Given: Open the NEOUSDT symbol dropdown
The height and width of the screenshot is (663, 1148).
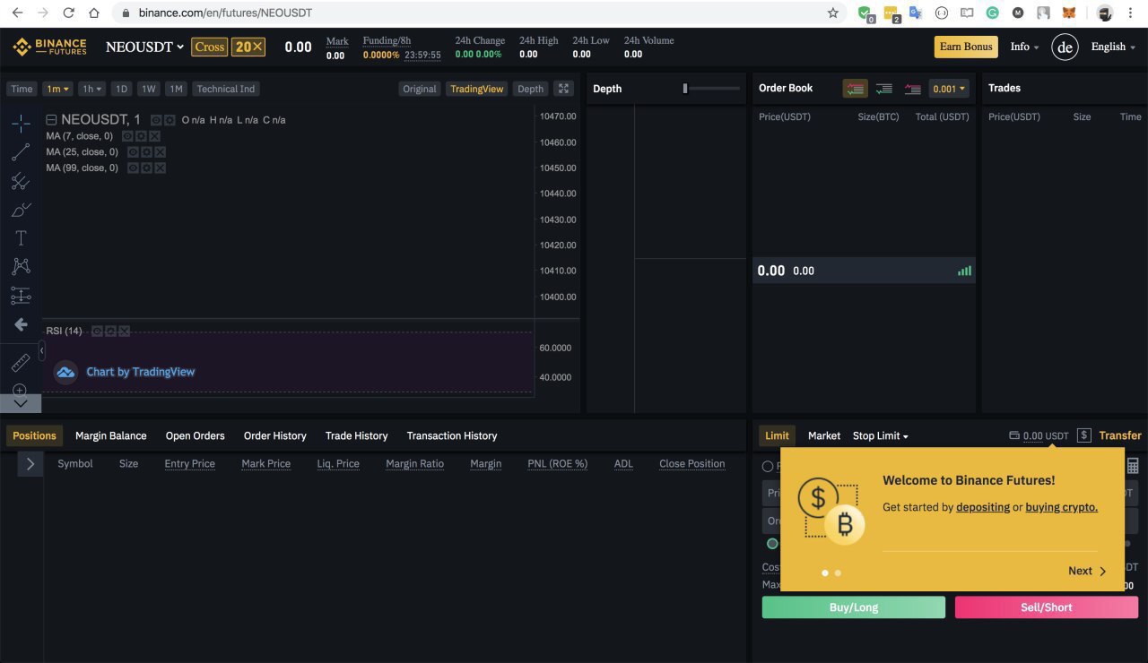Looking at the screenshot, I should point(145,47).
